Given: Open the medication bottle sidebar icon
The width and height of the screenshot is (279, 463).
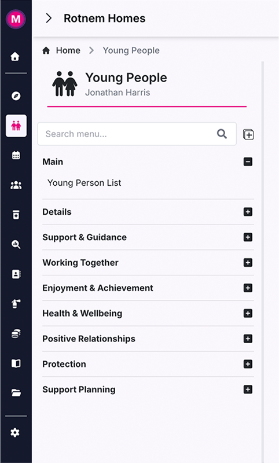Looking at the screenshot, I should click(x=16, y=215).
